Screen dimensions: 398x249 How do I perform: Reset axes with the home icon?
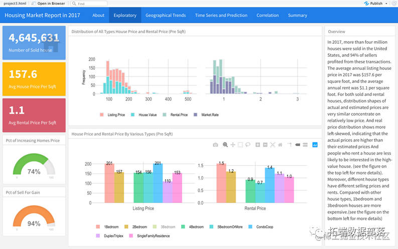pyautogui.click(x=280, y=145)
